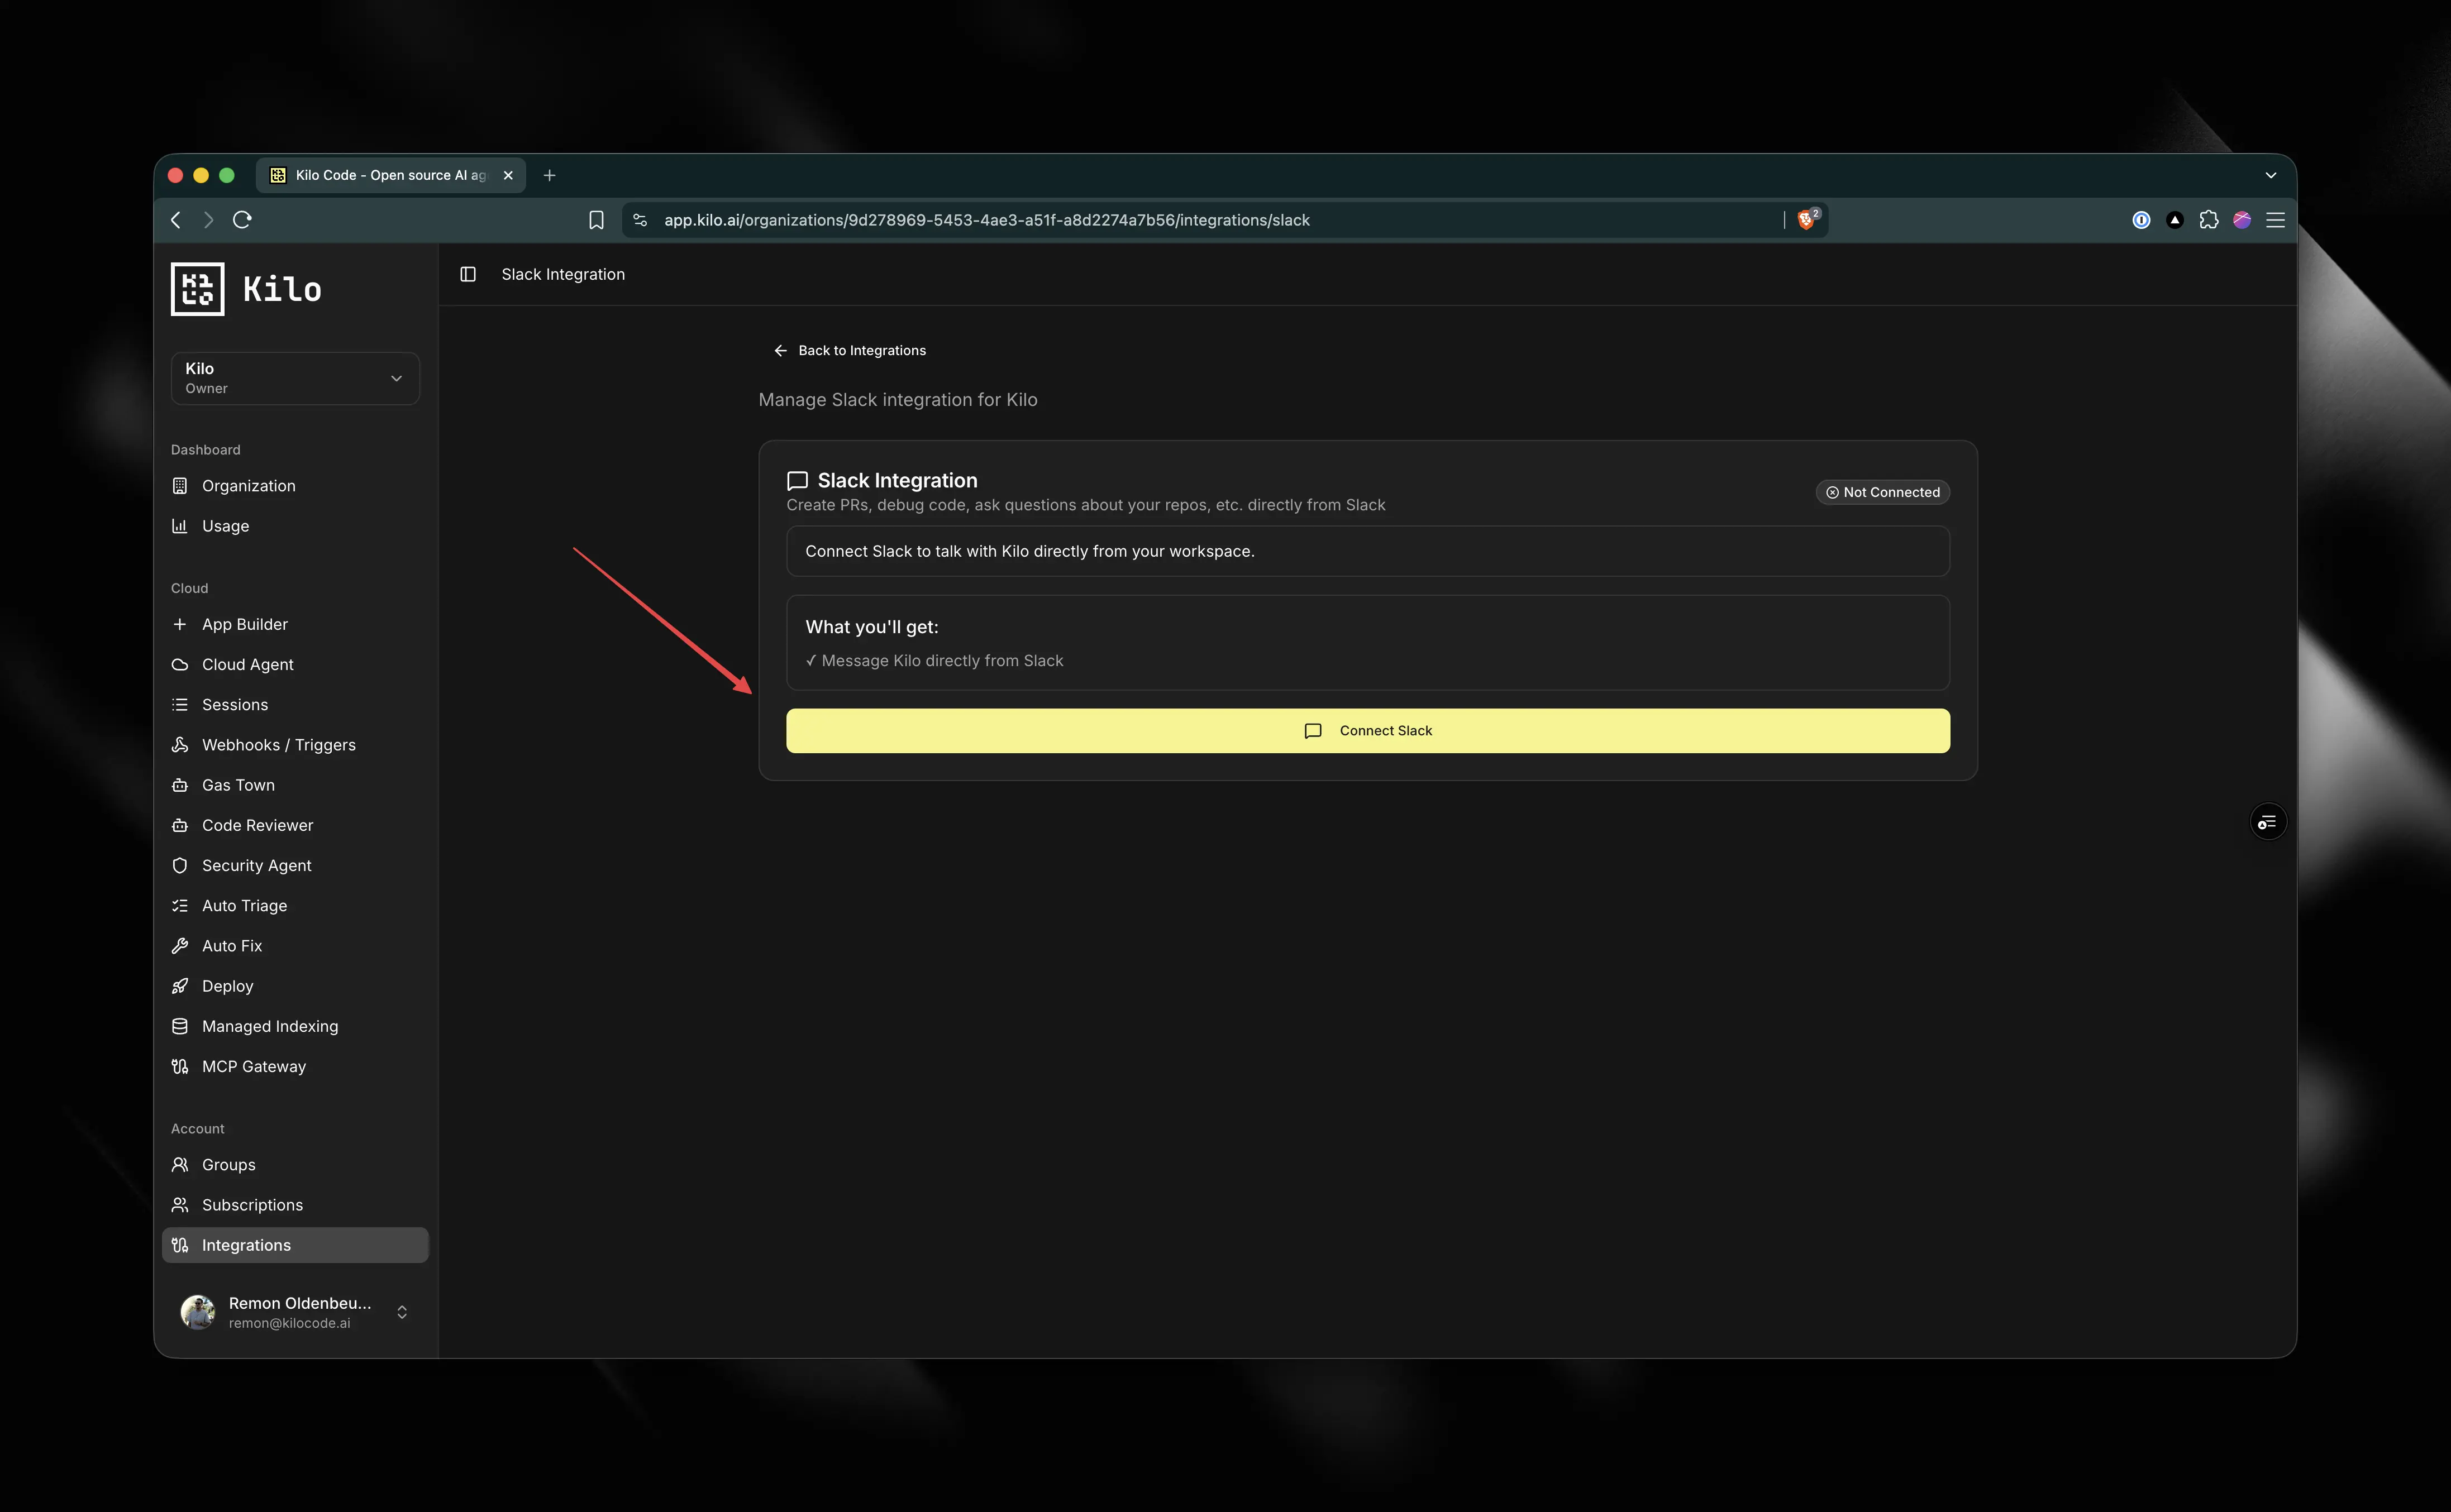Viewport: 2451px width, 1512px height.
Task: Open the profile avatar icon in toolbar
Action: (2242, 220)
